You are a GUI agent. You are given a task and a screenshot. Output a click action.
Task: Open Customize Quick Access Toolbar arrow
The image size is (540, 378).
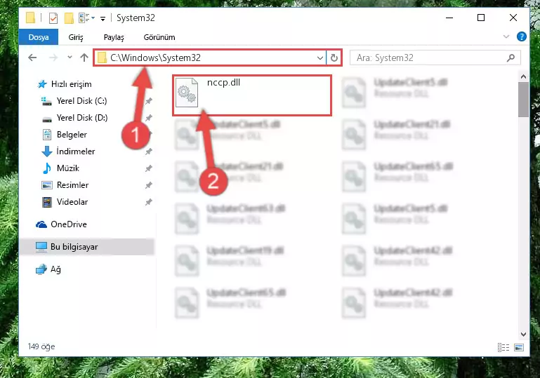(103, 18)
